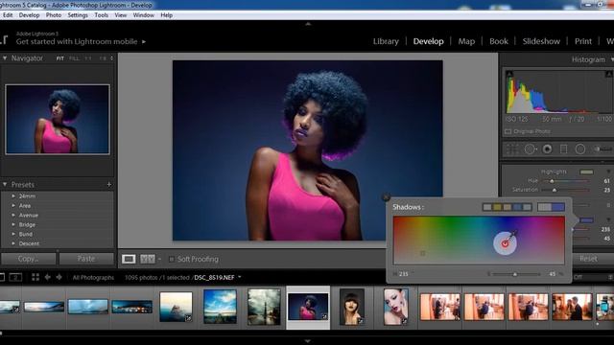Image resolution: width=614 pixels, height=345 pixels.
Task: Click the Highlights color swatch
Action: (x=586, y=172)
